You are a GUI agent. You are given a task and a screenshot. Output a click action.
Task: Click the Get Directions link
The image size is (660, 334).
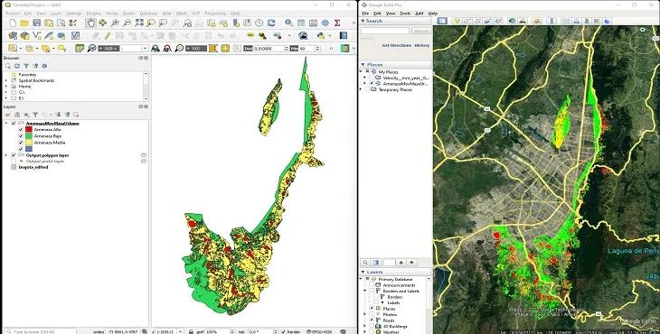coord(397,45)
